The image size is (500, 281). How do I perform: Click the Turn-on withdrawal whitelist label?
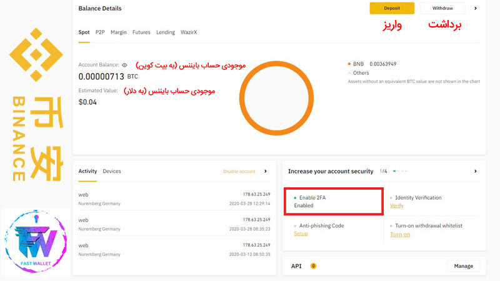click(x=429, y=225)
